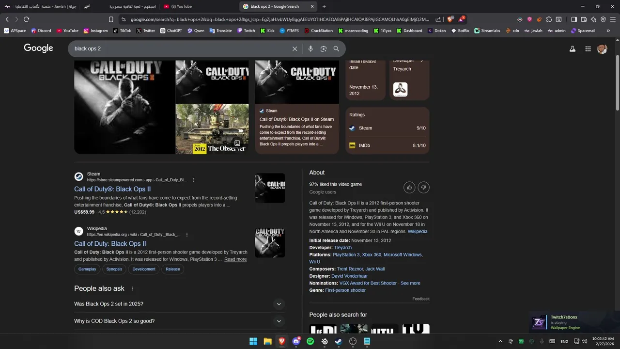620x349 pixels.
Task: Open the Twitch bookmark
Action: [x=246, y=31]
